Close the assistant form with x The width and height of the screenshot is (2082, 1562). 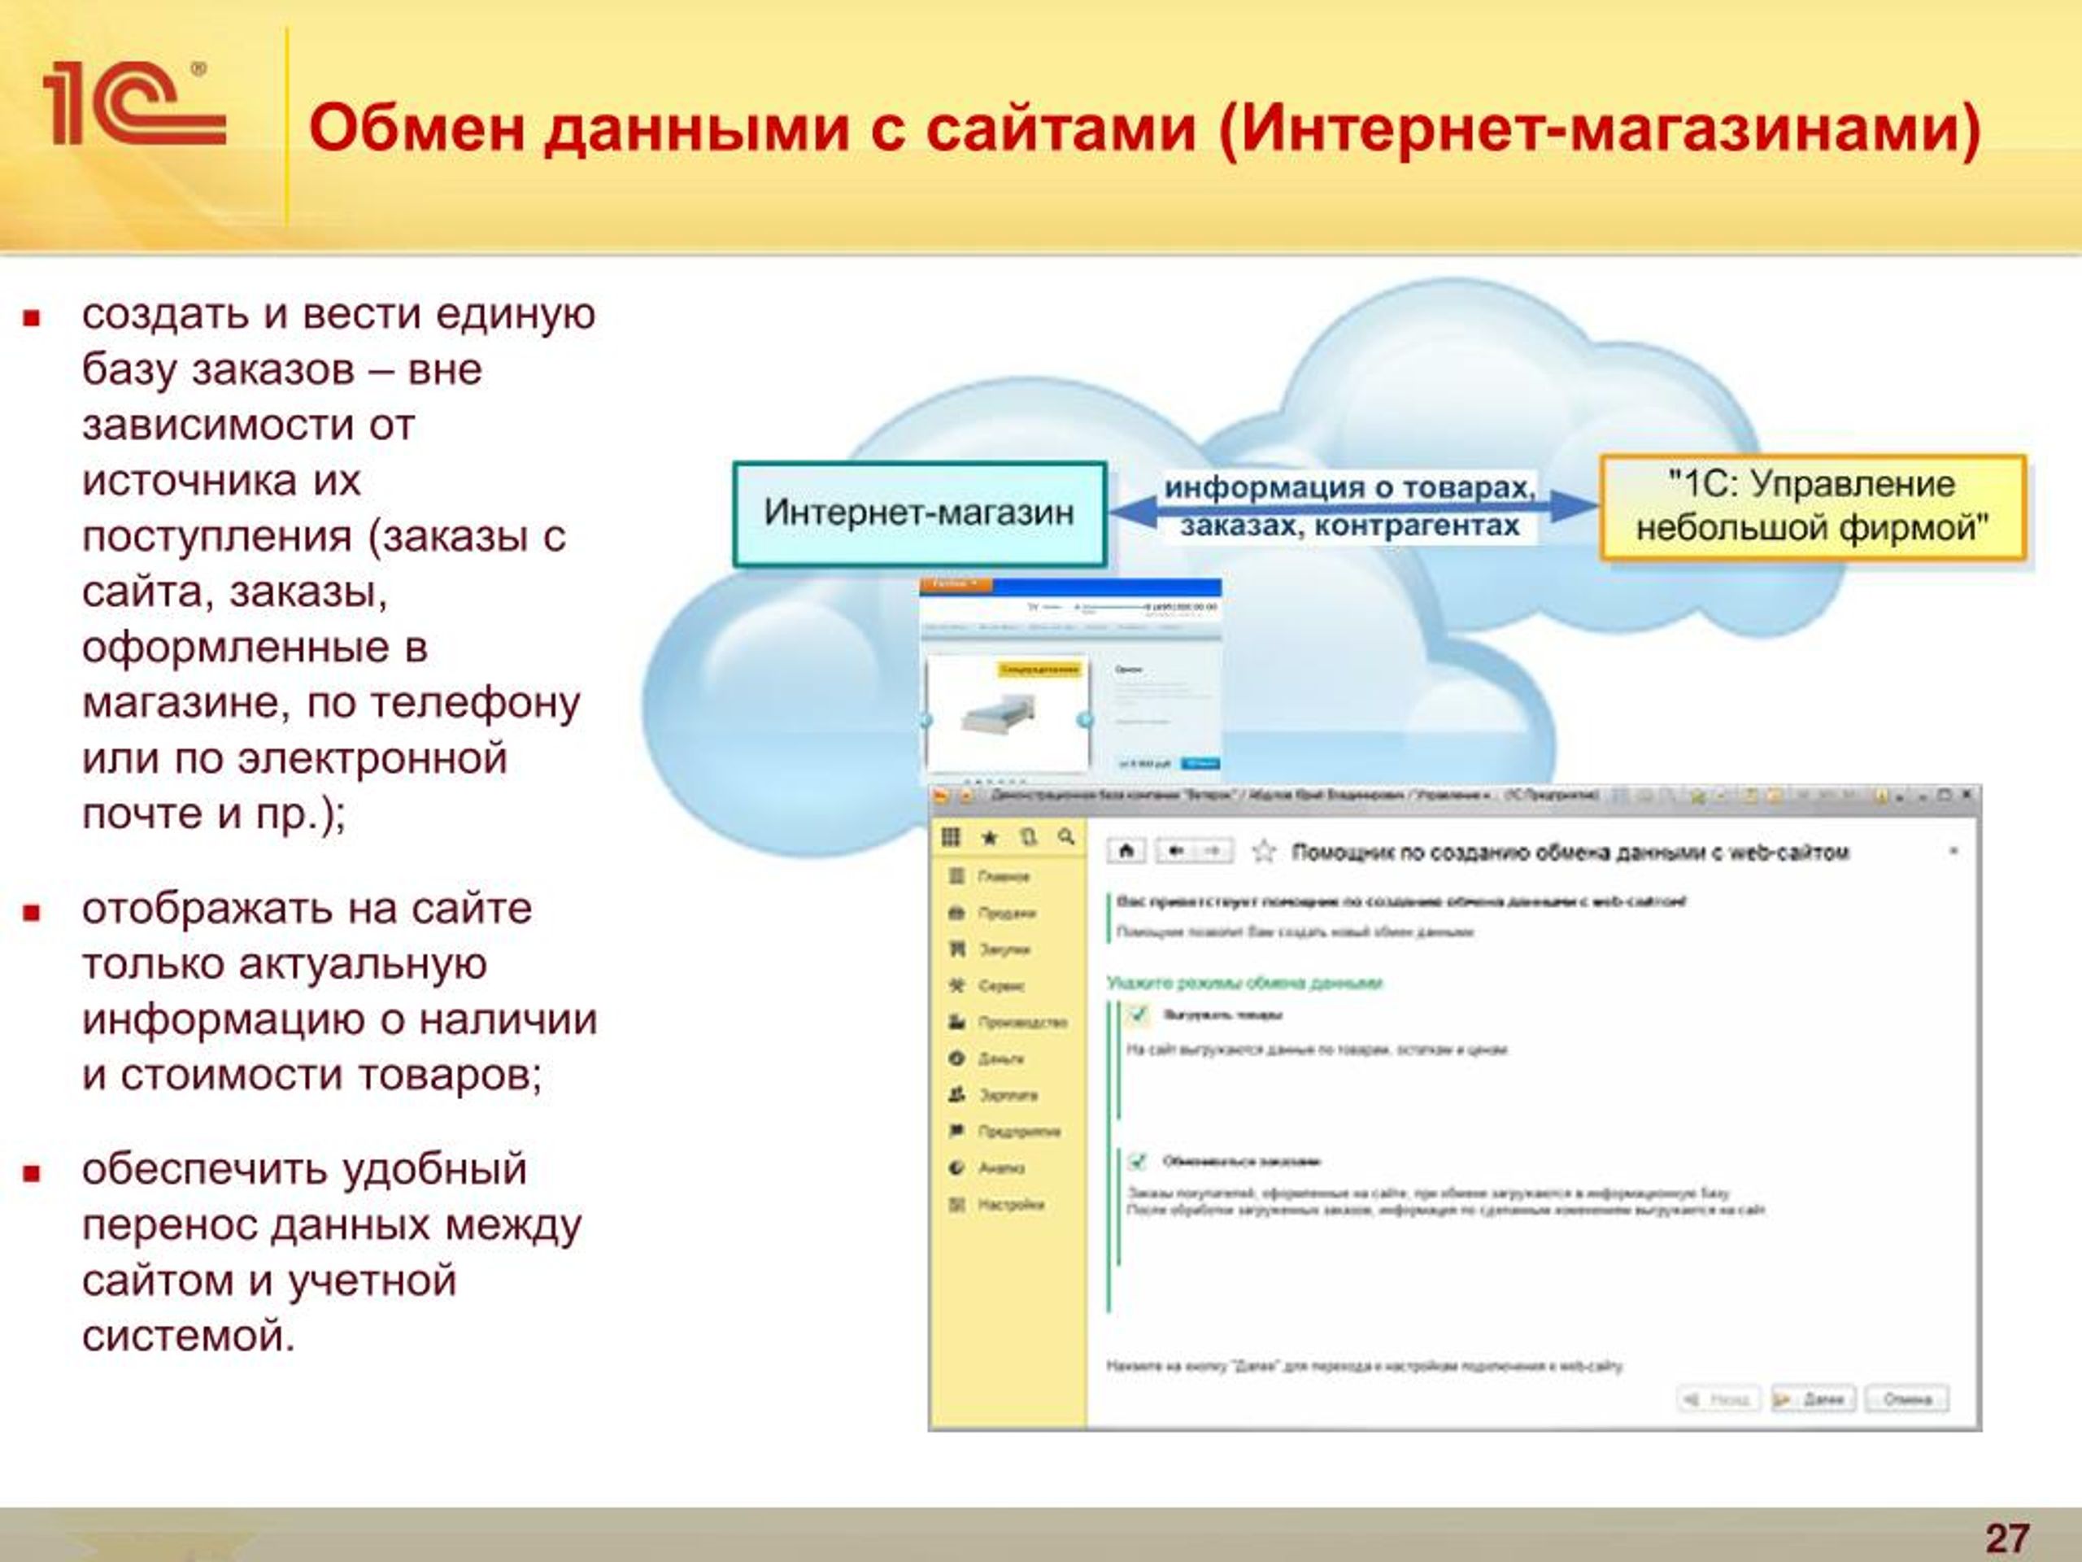pyautogui.click(x=1953, y=851)
